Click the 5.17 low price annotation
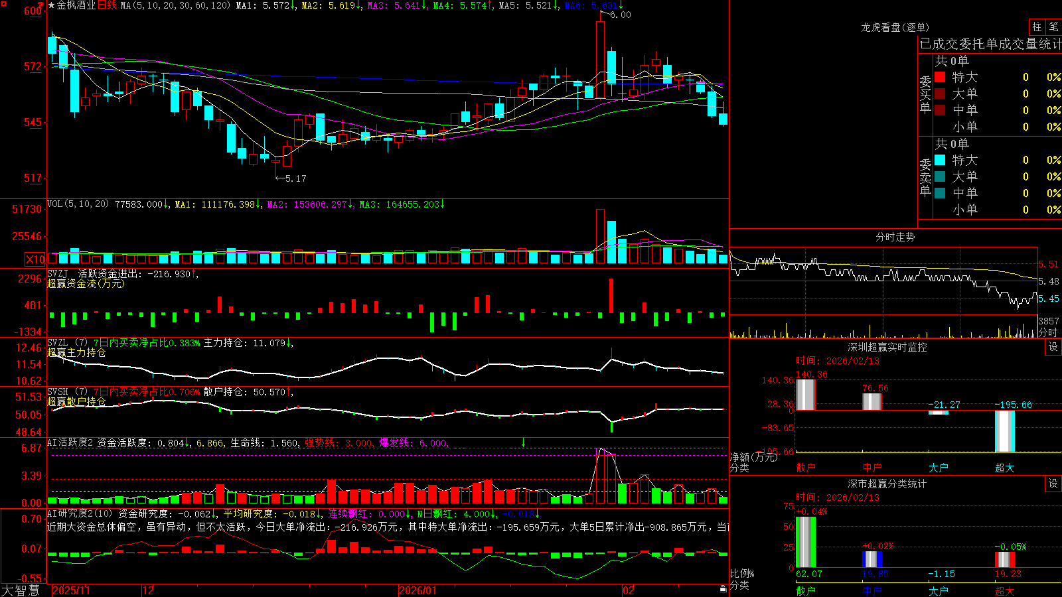1062x597 pixels. [296, 178]
